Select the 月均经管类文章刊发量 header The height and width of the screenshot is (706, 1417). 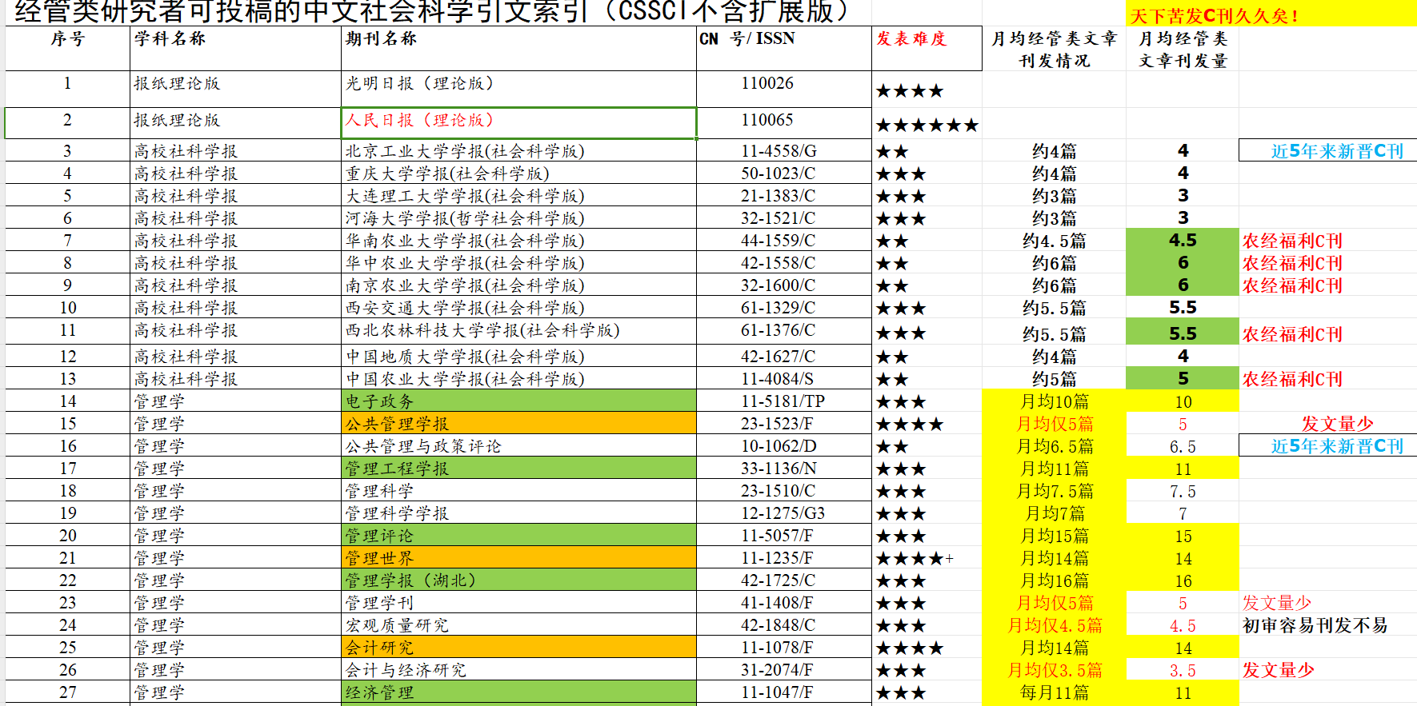coord(1183,50)
